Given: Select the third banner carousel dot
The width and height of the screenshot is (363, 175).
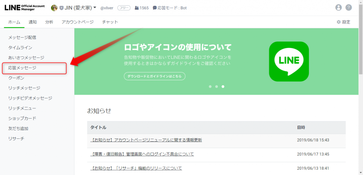Looking at the screenshot, I should [x=223, y=87].
